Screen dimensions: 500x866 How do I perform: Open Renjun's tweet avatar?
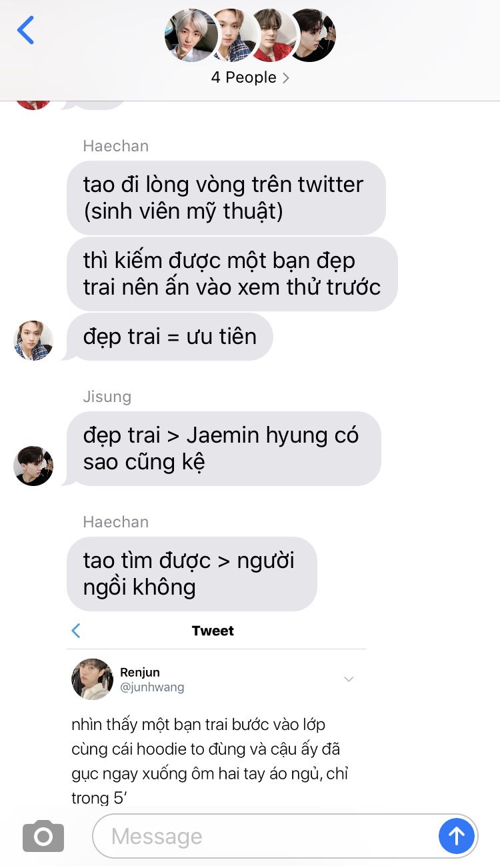coord(92,679)
